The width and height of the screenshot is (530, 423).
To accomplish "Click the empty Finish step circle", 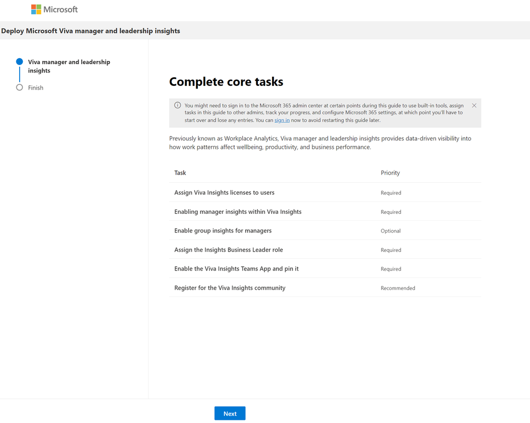I will [20, 87].
